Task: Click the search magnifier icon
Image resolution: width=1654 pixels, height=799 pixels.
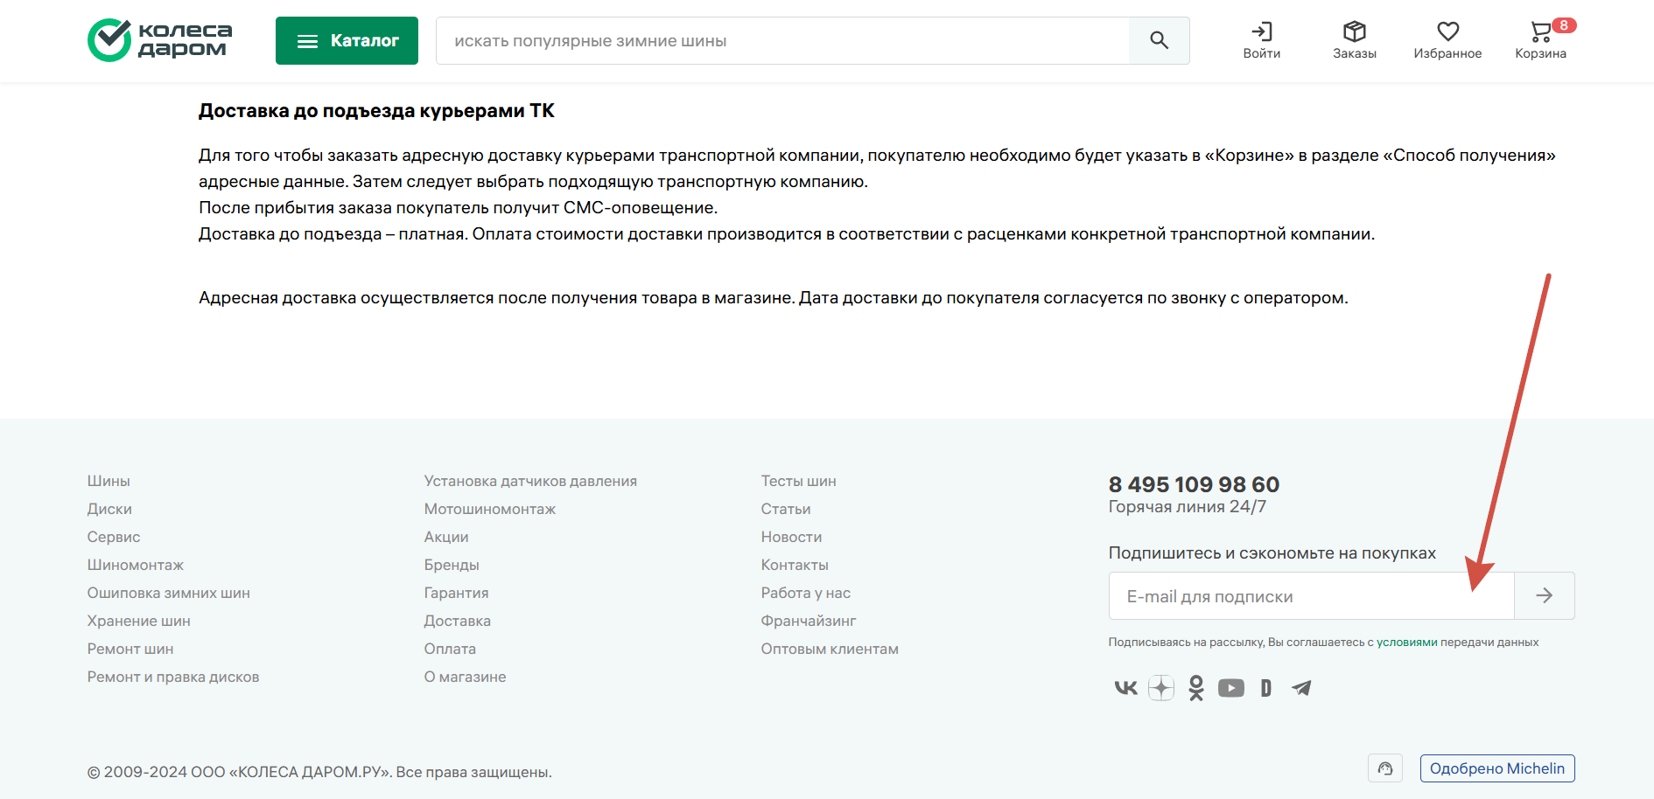Action: pyautogui.click(x=1159, y=40)
